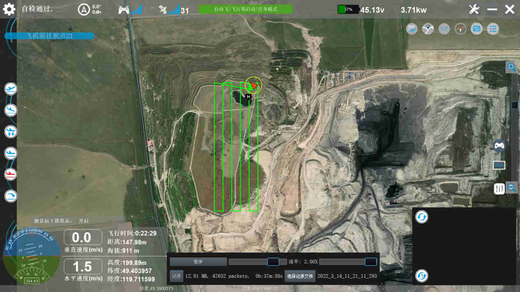
Task: Click the map zoom-in magnifier
Action: point(511,67)
